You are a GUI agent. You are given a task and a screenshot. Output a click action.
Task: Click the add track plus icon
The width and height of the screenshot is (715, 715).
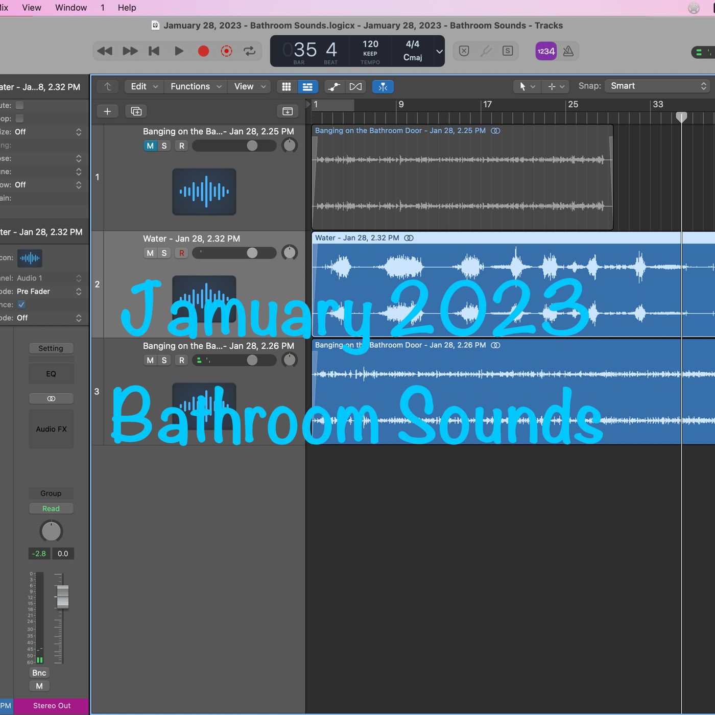pyautogui.click(x=107, y=111)
